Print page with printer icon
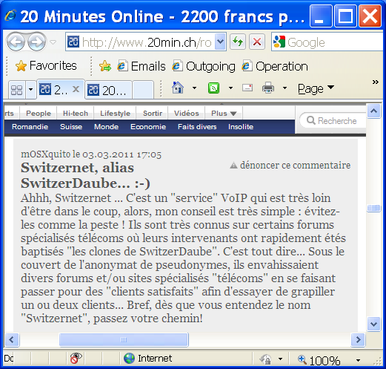Screen dimensions: 386x369 point(268,88)
